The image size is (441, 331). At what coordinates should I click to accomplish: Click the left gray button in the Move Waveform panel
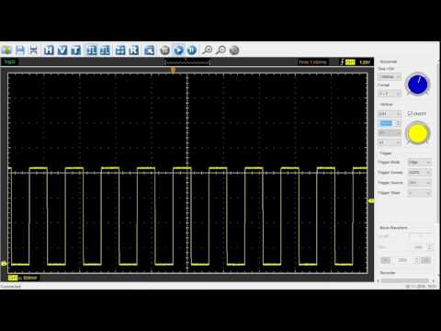385,260
